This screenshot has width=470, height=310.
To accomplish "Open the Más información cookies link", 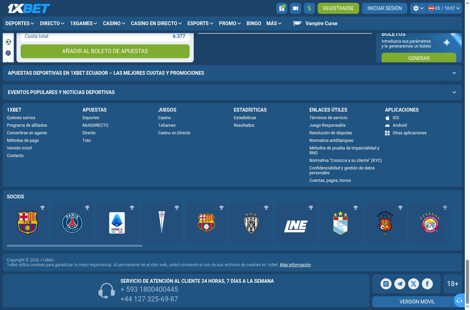I will (295, 265).
